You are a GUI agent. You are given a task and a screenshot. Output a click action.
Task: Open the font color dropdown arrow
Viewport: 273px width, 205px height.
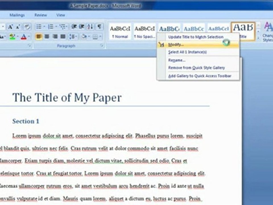(29, 37)
